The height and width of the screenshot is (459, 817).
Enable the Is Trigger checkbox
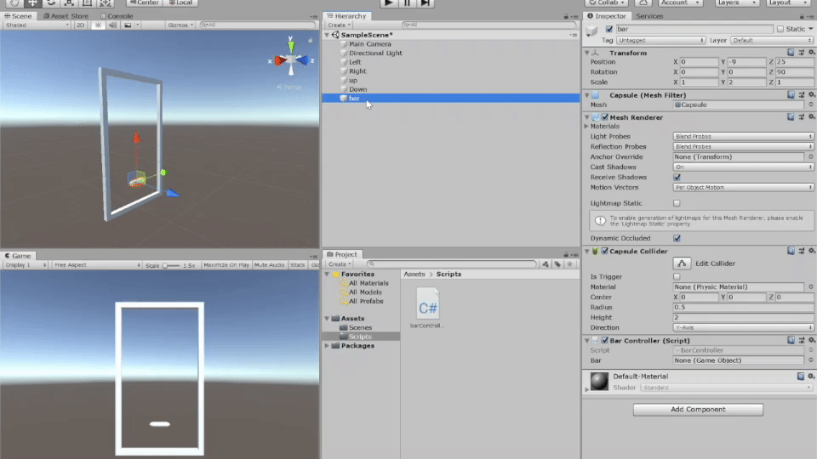point(677,276)
